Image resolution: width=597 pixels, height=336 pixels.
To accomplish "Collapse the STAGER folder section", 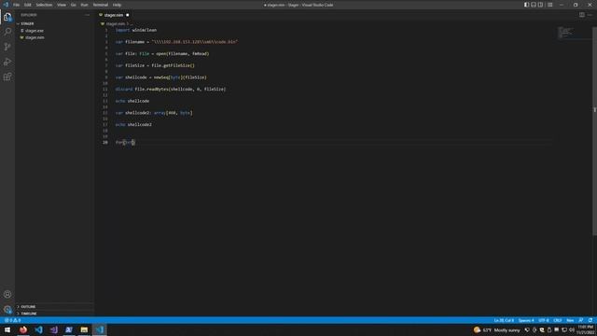I will (27, 23).
